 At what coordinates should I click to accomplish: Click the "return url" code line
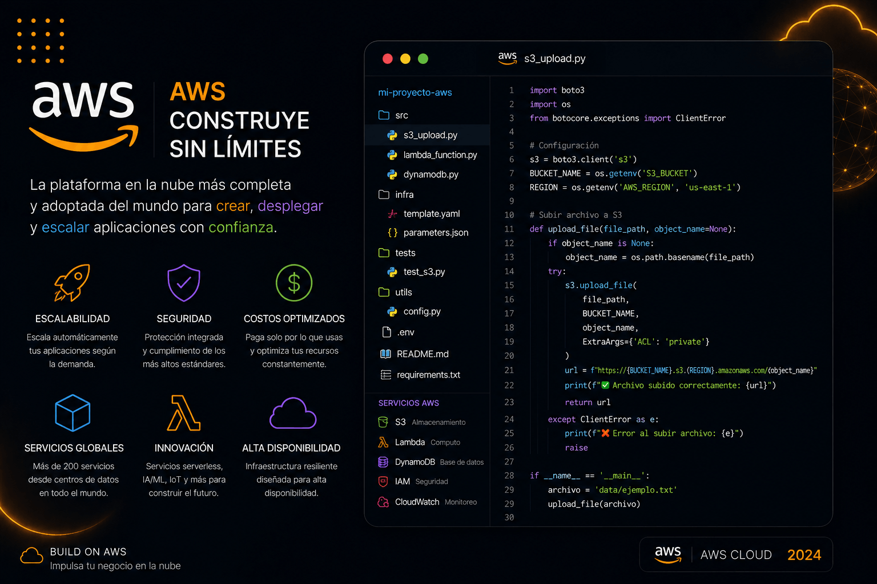(x=588, y=402)
